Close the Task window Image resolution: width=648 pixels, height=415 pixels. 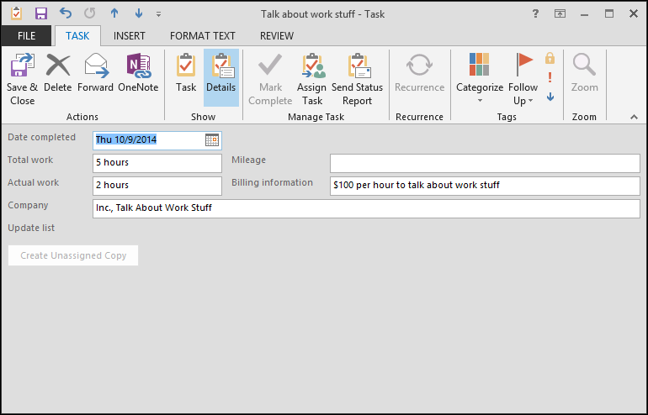(x=634, y=13)
